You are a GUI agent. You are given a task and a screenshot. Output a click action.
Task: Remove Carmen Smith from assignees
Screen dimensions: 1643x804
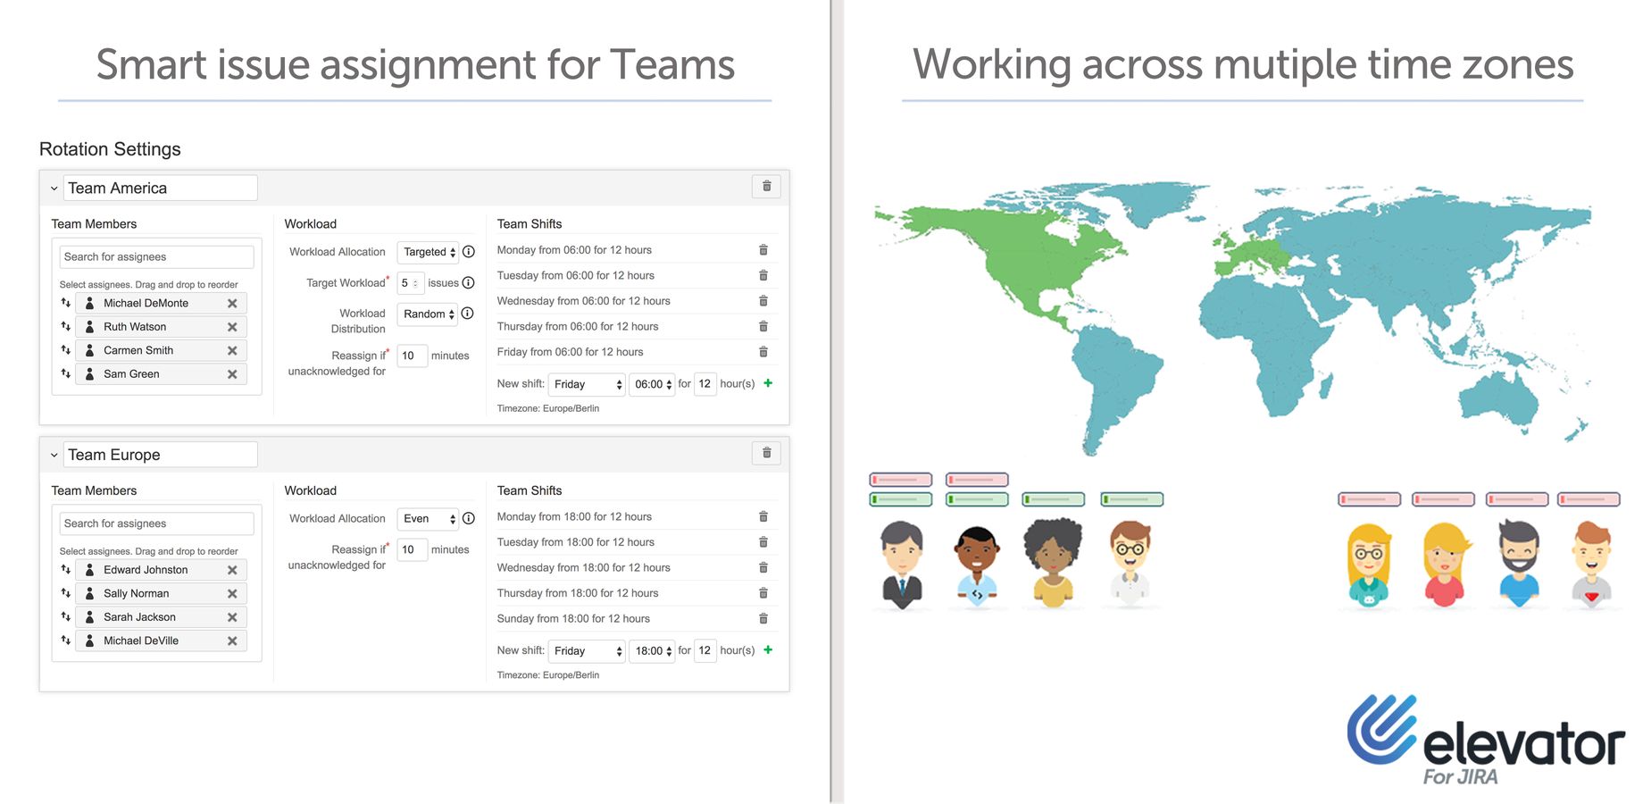(232, 351)
